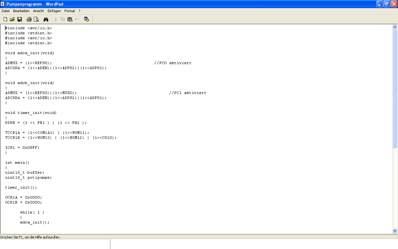
Task: Click the line 'adca_init();'
Action: tap(35, 222)
